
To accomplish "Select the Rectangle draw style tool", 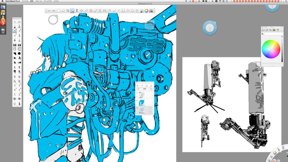I will [x=123, y=11].
